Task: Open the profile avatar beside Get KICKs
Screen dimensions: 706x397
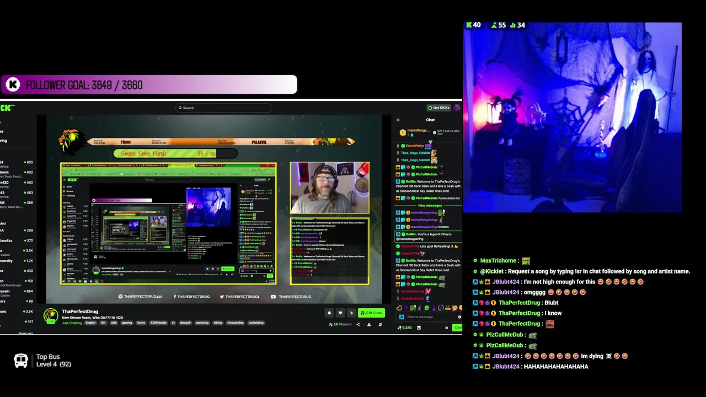Action: (457, 108)
